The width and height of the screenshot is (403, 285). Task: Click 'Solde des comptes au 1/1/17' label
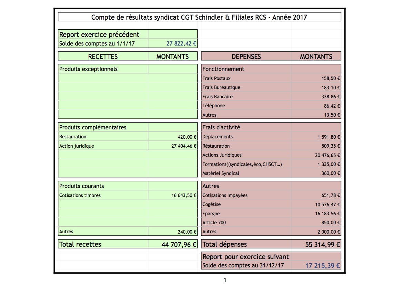coord(97,43)
